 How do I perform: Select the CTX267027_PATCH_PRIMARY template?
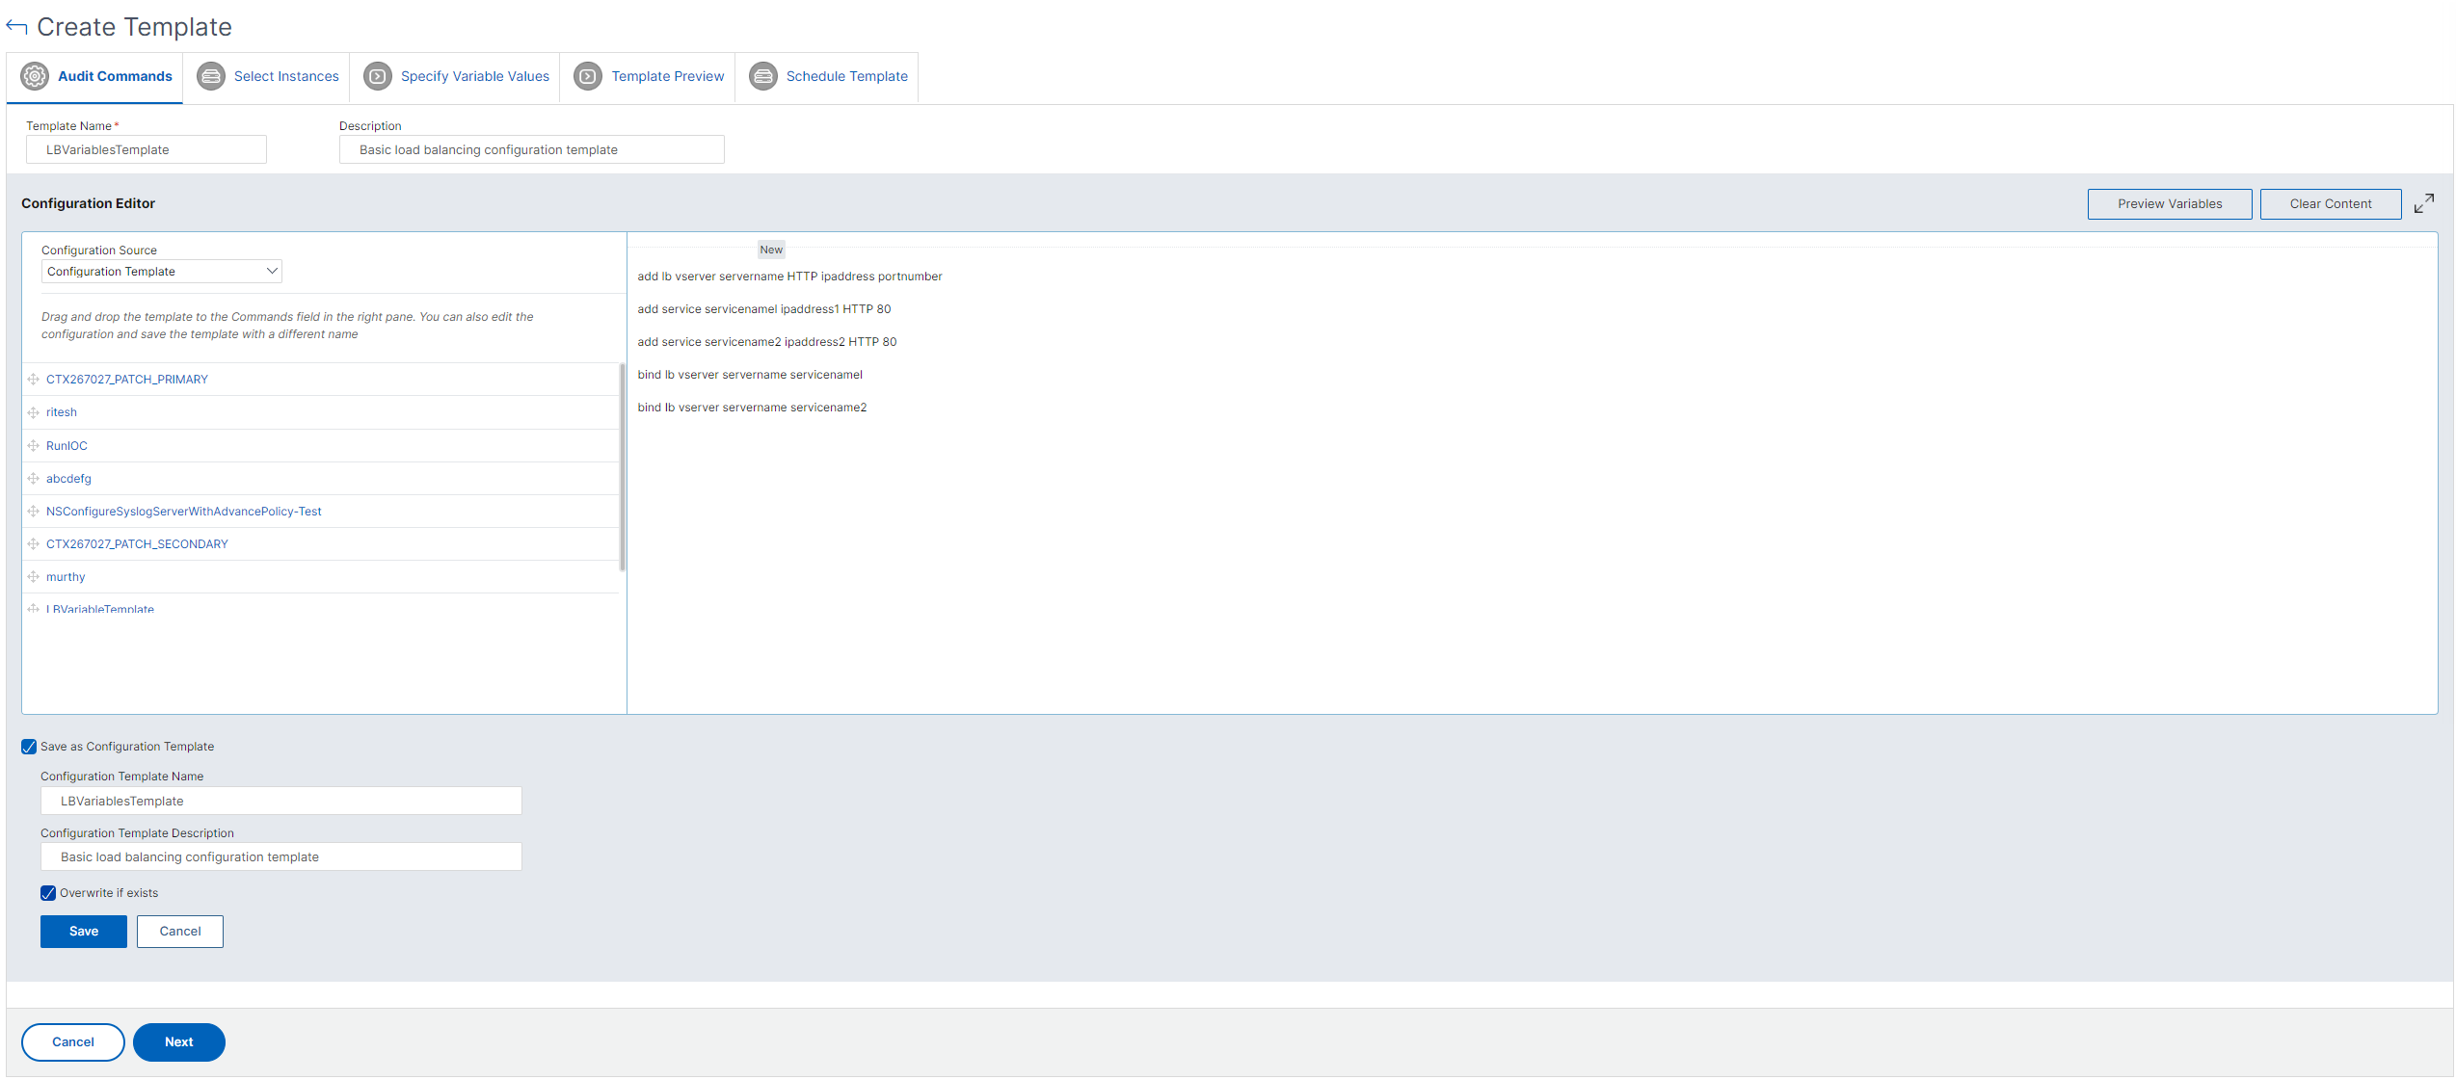pyautogui.click(x=127, y=380)
